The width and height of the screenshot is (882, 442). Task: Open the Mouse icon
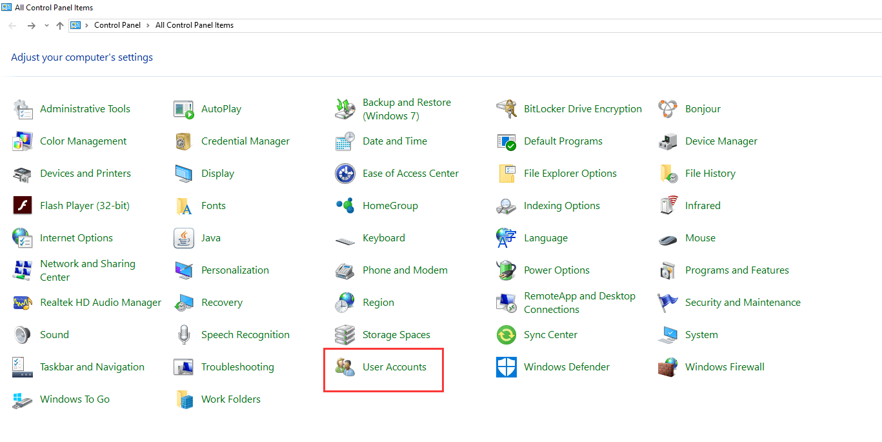coord(668,239)
